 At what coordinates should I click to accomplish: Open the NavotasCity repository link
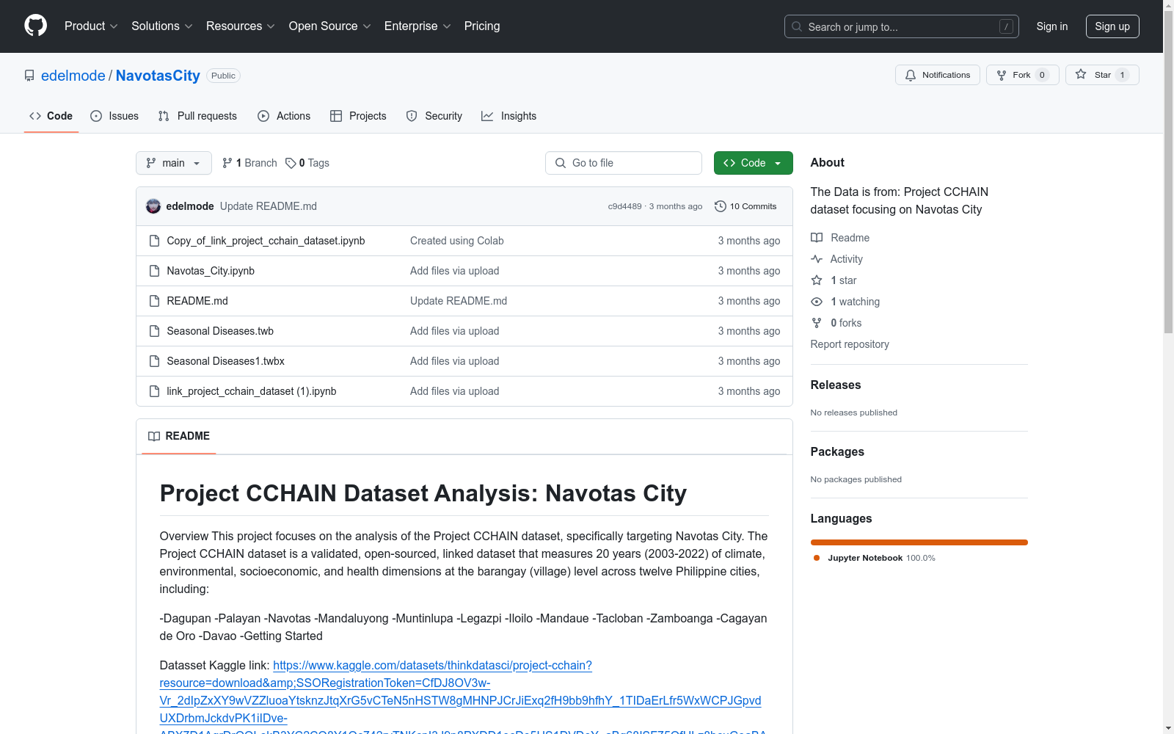pyautogui.click(x=158, y=76)
